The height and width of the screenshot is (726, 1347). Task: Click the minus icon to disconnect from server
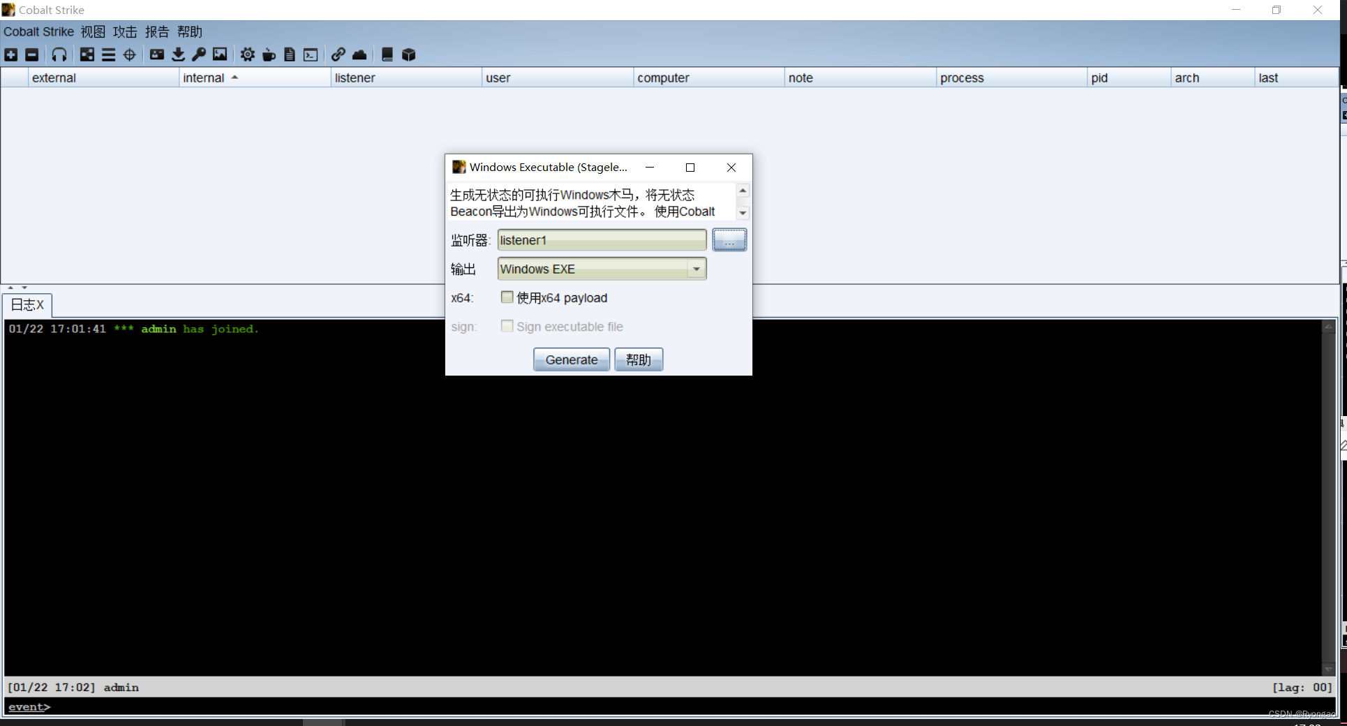click(32, 54)
